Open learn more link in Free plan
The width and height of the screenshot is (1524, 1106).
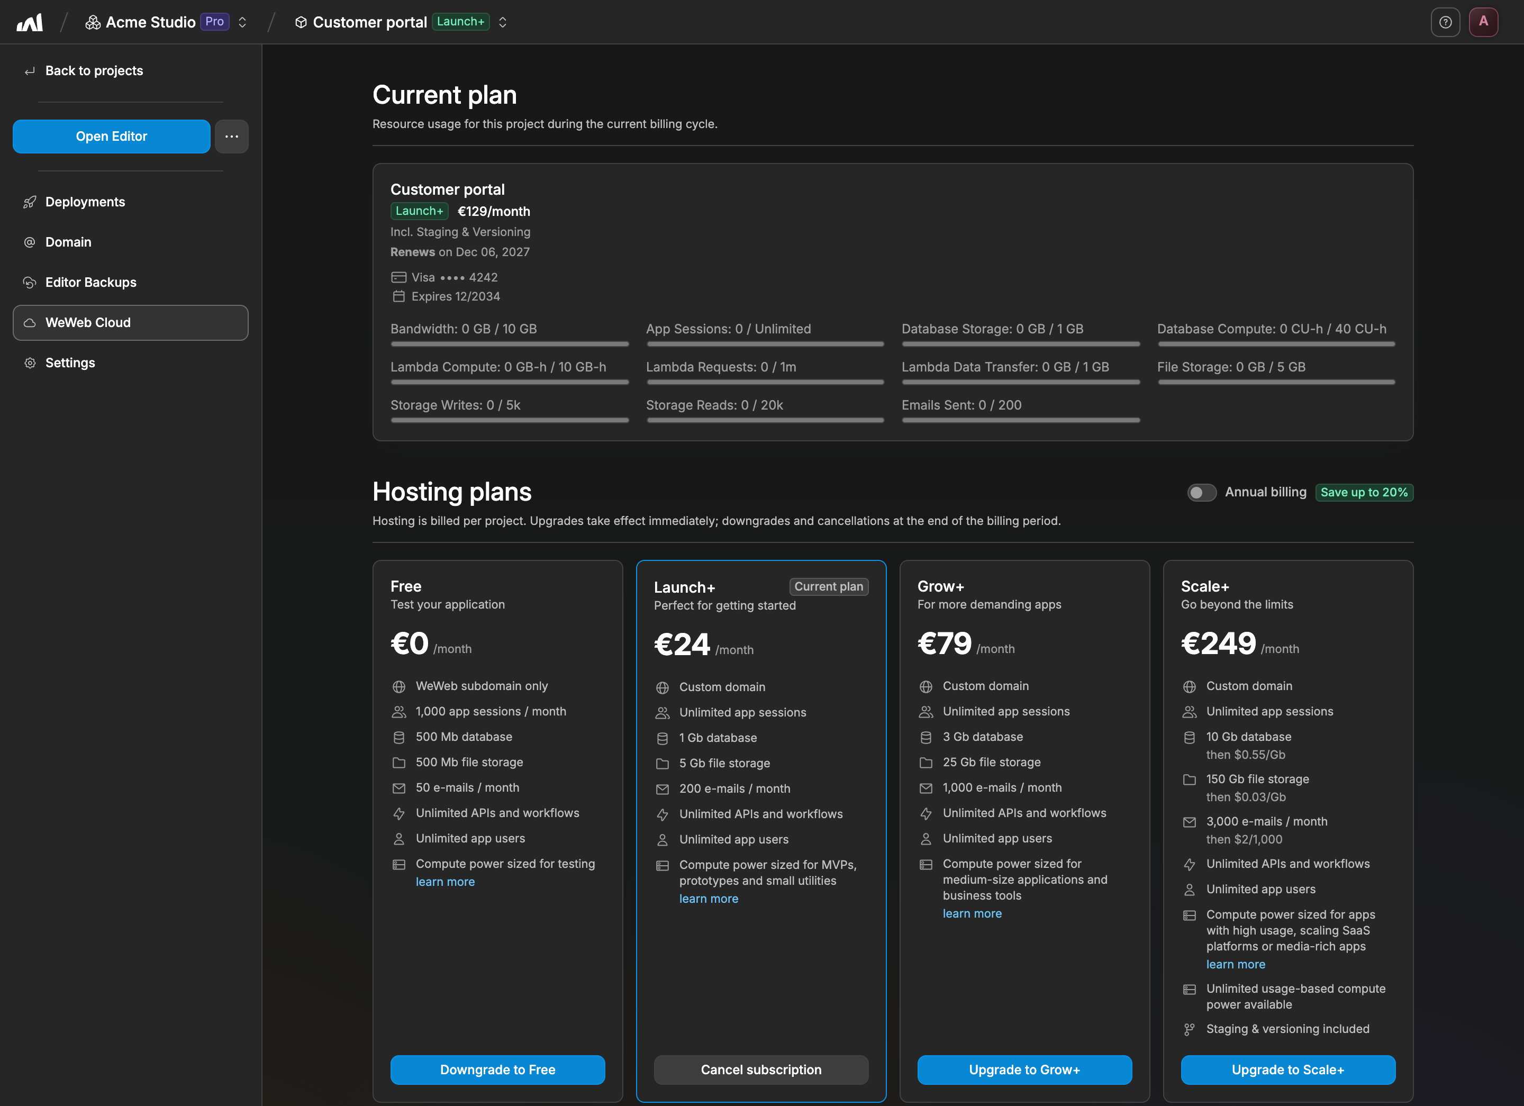[445, 882]
